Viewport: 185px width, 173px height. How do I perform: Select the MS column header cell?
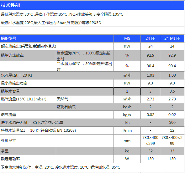pos(127,38)
